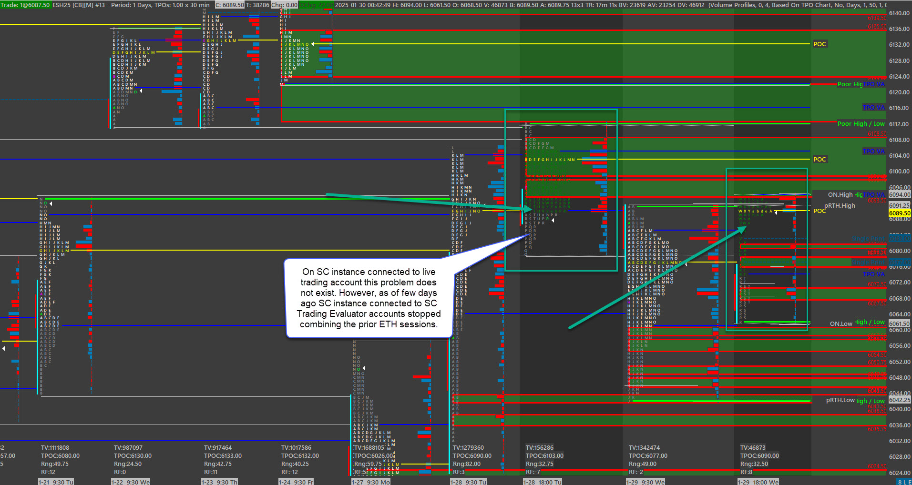The height and width of the screenshot is (485, 912).
Task: Click the annotation callout text box
Action: (369, 298)
